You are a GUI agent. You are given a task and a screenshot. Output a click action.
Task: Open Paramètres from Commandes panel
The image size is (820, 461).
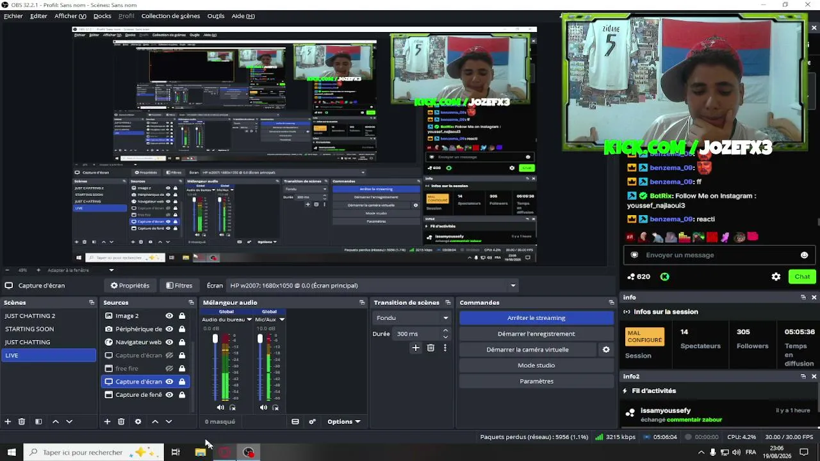(x=536, y=381)
